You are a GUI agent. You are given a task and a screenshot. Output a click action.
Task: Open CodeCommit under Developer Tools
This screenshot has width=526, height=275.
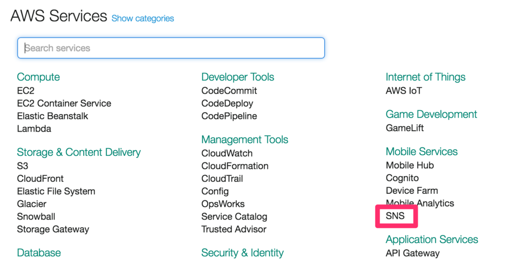229,91
